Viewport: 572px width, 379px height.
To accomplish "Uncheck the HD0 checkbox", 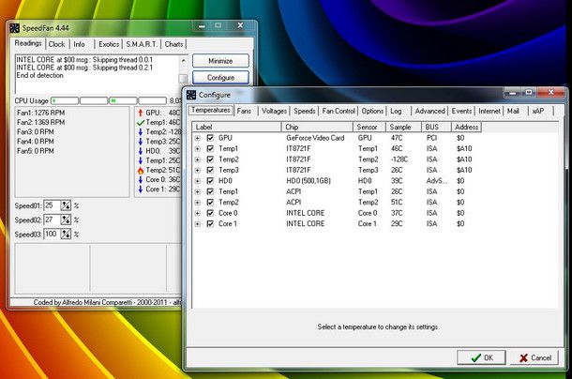I will tap(210, 181).
